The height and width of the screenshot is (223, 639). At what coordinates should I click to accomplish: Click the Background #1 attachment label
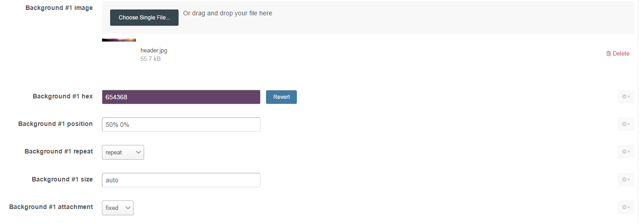(x=51, y=207)
